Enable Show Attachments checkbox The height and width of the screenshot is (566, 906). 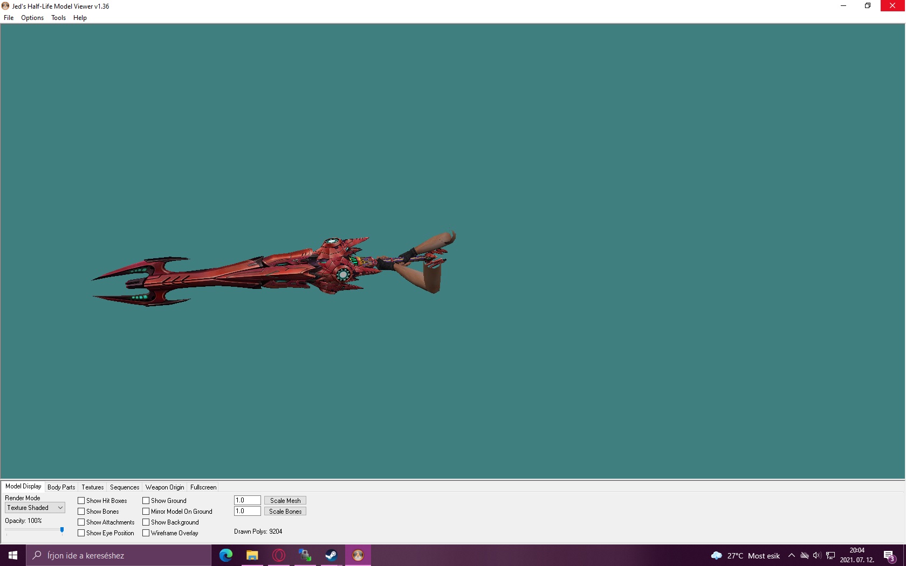(81, 522)
